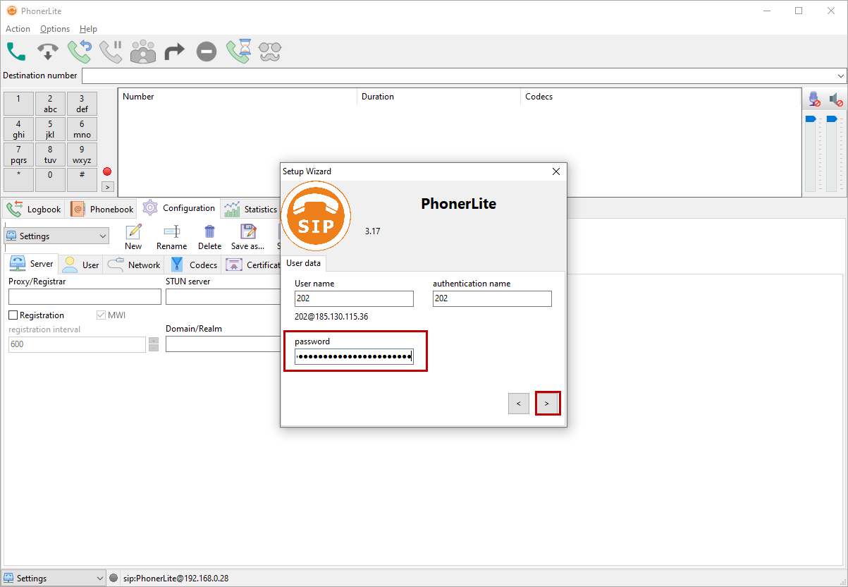Enable the do not disturb icon
Viewport: 848px width, 587px height.
(x=206, y=52)
